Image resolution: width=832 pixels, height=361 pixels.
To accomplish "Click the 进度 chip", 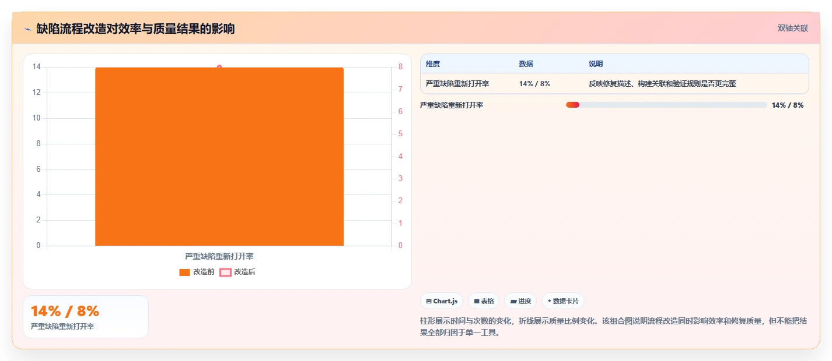I will [520, 301].
